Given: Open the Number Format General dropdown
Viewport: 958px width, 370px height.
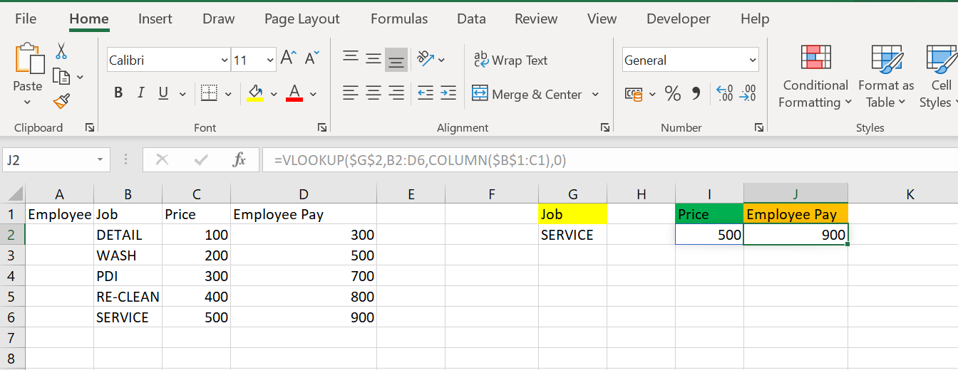Looking at the screenshot, I should [753, 60].
